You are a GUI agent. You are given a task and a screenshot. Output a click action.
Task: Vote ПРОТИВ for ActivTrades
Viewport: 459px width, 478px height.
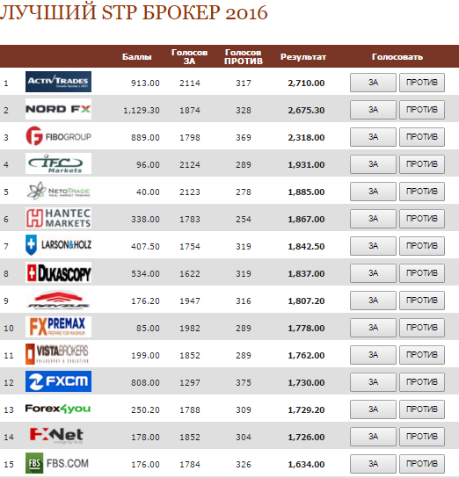[422, 83]
